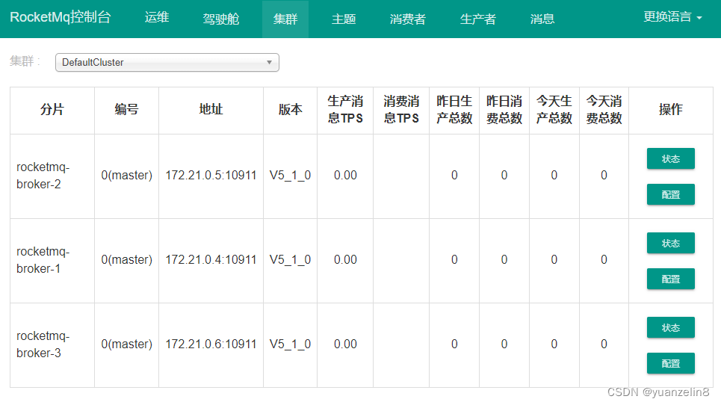
Task: Open the 驾驶舱 dashboard tab
Action: (x=221, y=19)
